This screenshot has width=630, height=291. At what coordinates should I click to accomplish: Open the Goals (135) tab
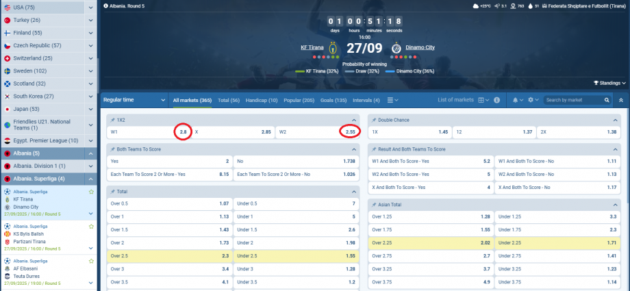click(333, 100)
